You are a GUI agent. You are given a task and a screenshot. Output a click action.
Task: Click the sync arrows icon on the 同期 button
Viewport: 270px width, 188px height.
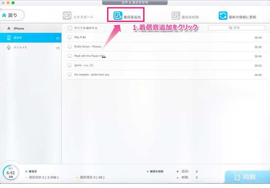click(237, 177)
